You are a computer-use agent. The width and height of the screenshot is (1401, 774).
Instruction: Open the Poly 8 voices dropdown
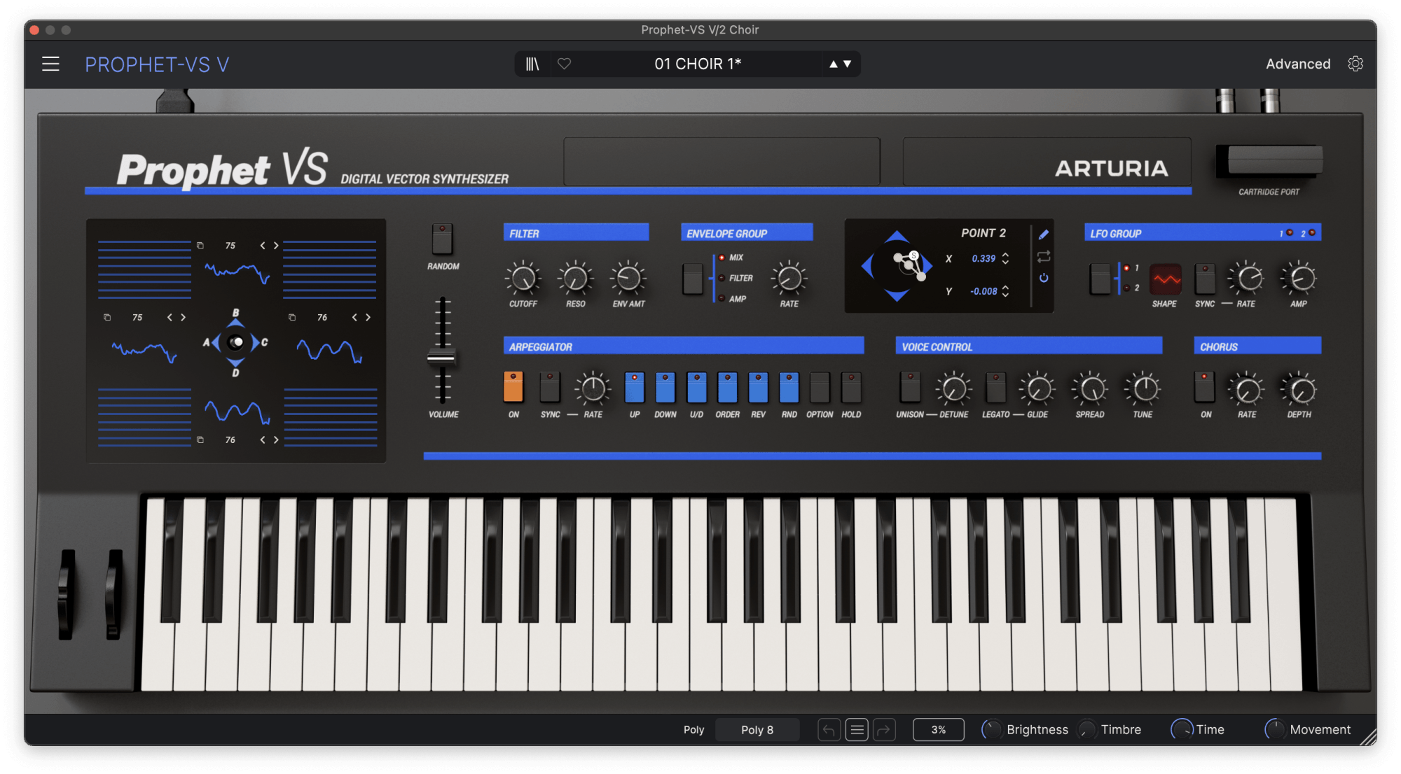(757, 730)
